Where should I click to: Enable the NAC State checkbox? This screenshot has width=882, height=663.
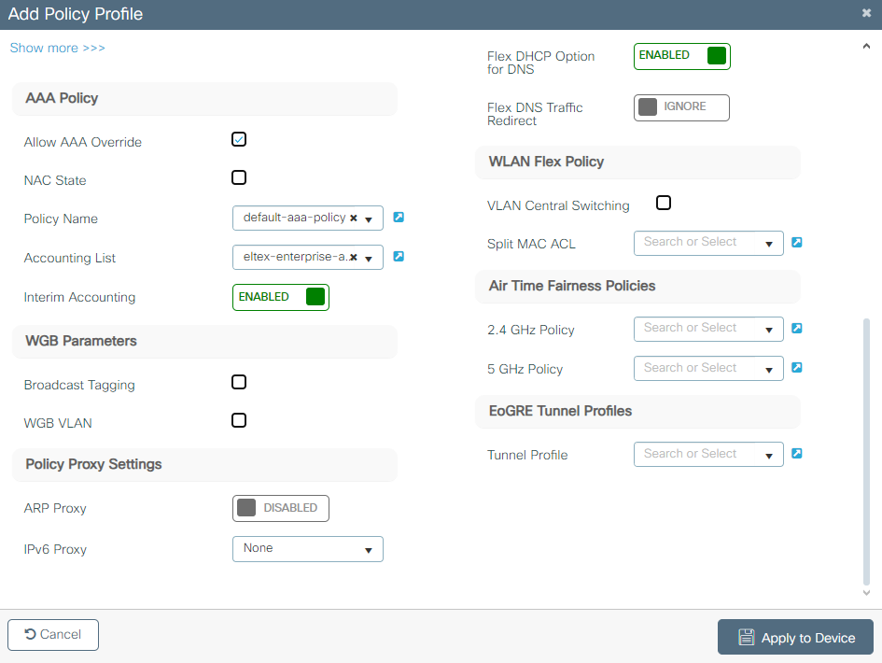[239, 177]
